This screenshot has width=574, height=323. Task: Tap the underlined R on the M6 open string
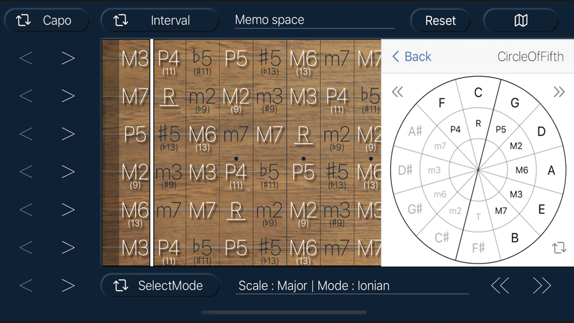pos(236,211)
